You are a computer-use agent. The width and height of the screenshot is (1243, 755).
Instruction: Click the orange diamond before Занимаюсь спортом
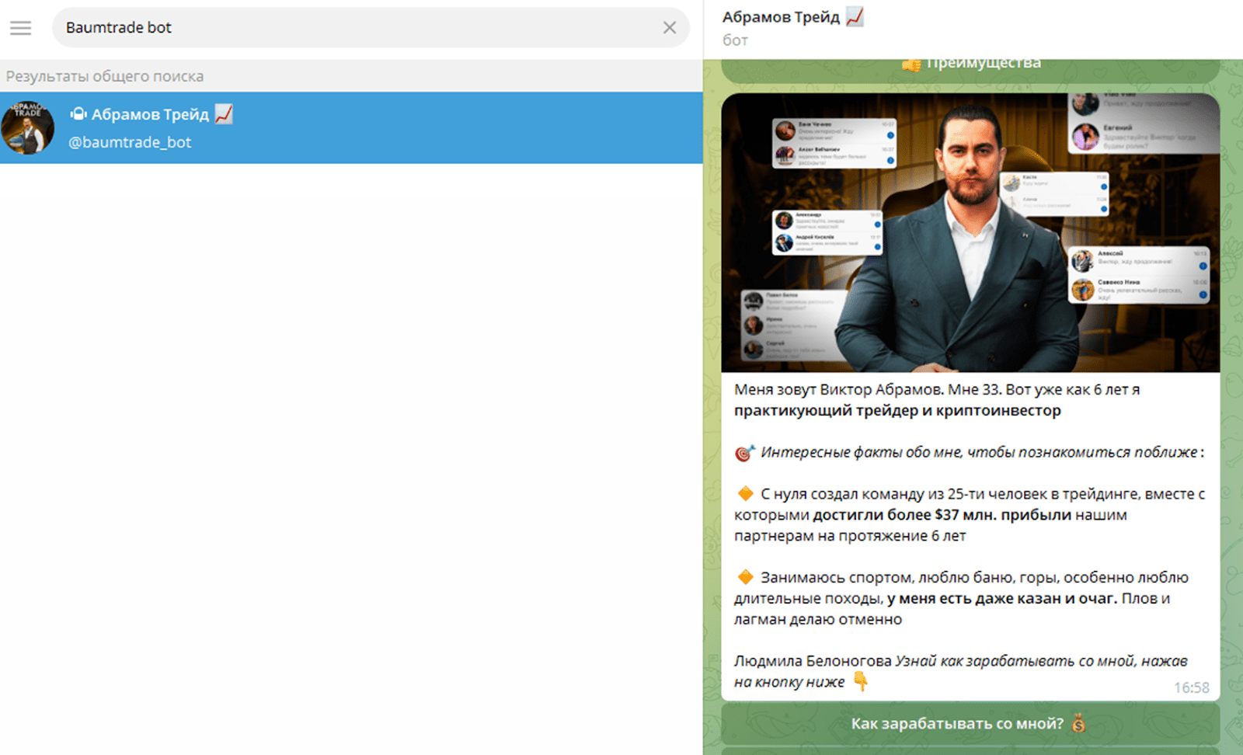pyautogui.click(x=745, y=577)
